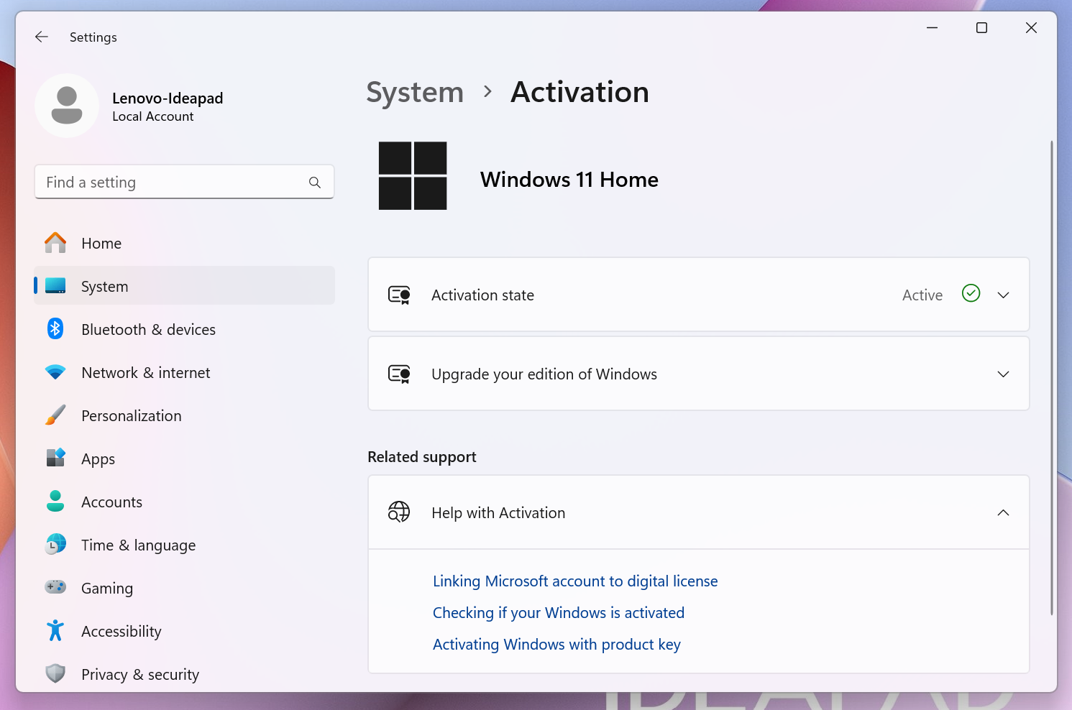Click the Activation state label
The height and width of the screenshot is (710, 1072).
(482, 295)
